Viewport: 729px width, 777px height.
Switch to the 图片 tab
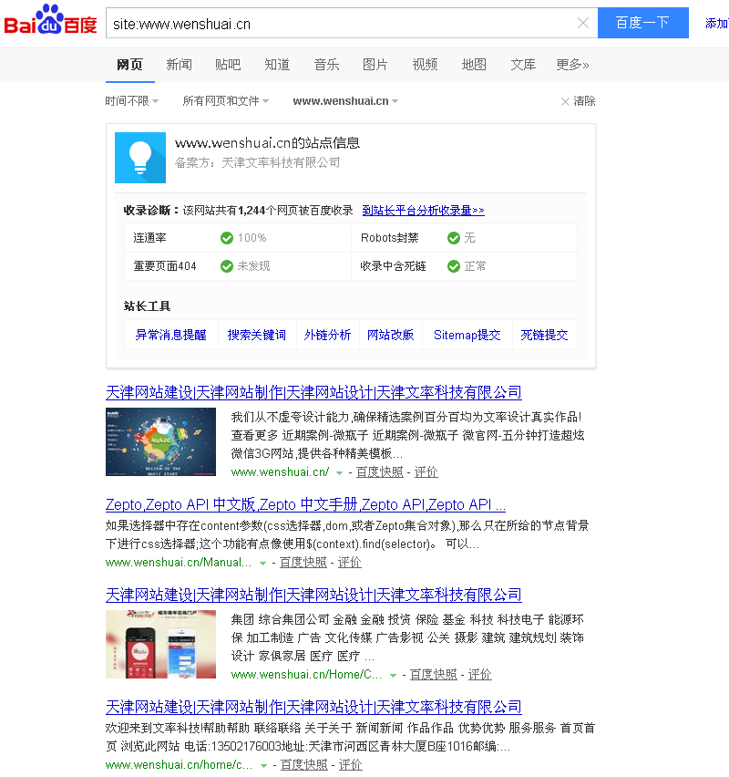[x=375, y=65]
